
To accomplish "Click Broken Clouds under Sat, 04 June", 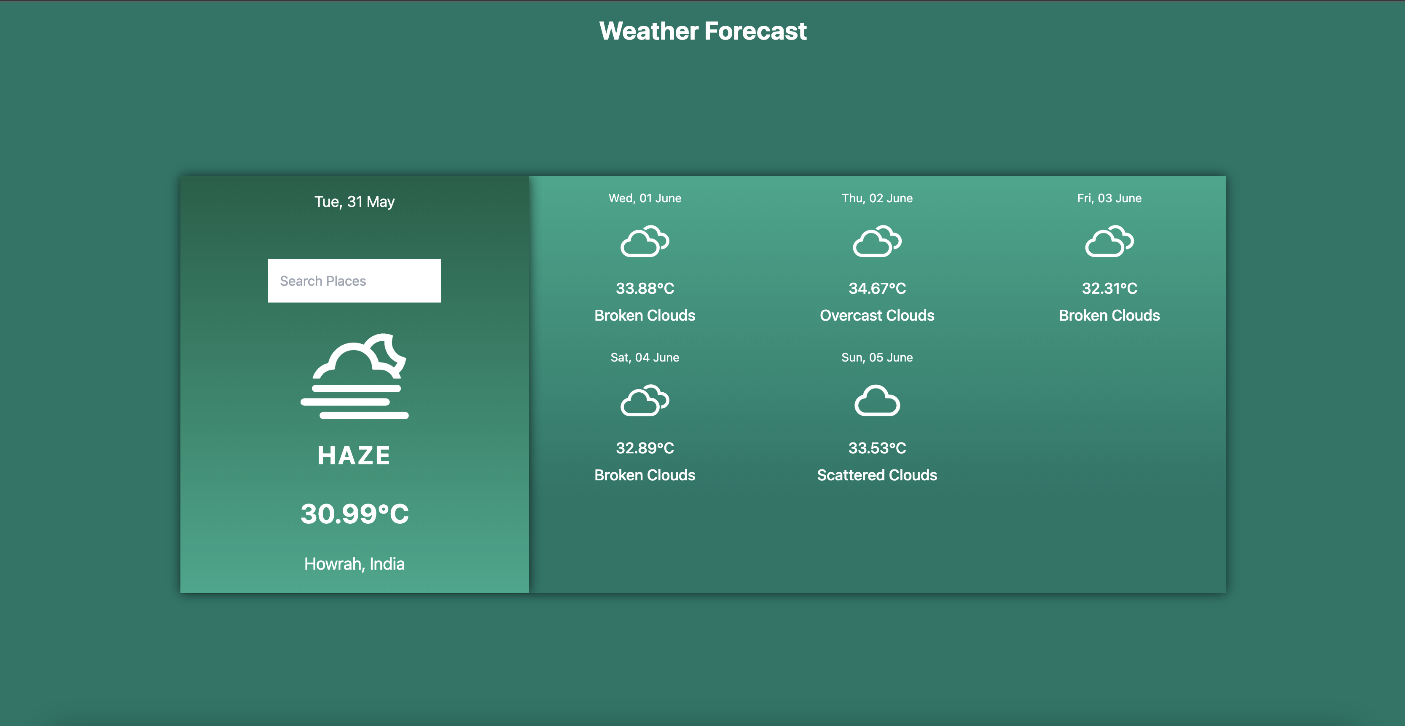I will [x=645, y=475].
